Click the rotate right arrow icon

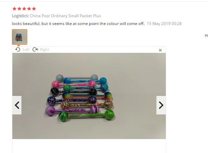tap(35, 50)
